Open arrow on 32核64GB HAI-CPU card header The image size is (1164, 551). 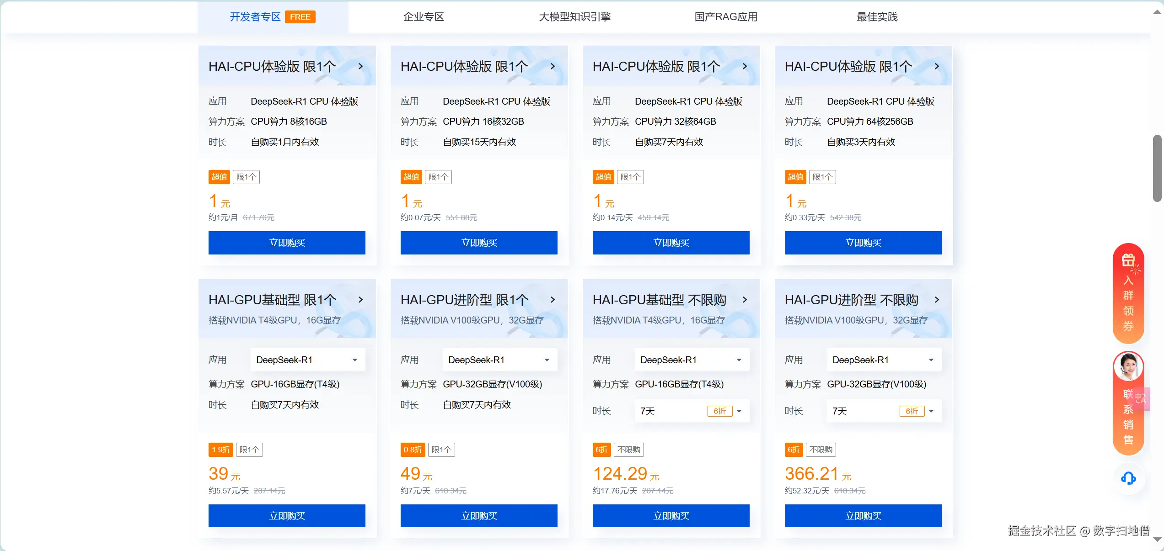(x=745, y=66)
